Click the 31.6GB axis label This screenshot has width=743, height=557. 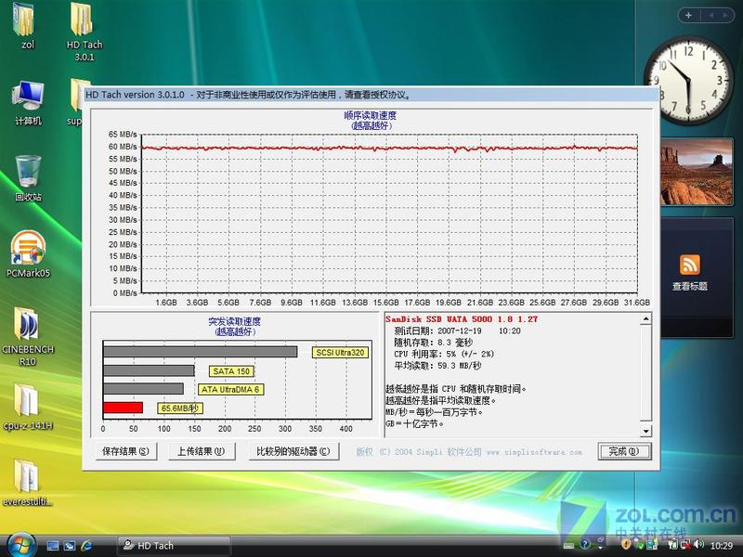[x=637, y=303]
